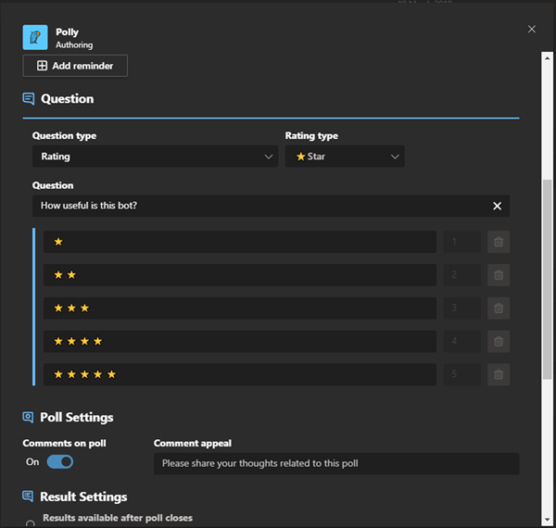Click the Poll Settings section icon
The width and height of the screenshot is (556, 528).
(29, 418)
